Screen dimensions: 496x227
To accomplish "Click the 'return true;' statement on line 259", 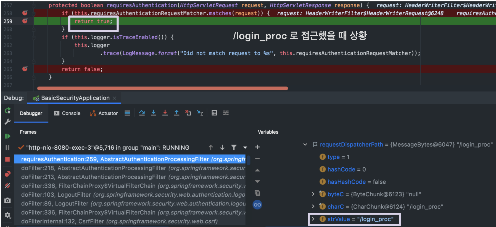I will click(x=93, y=21).
